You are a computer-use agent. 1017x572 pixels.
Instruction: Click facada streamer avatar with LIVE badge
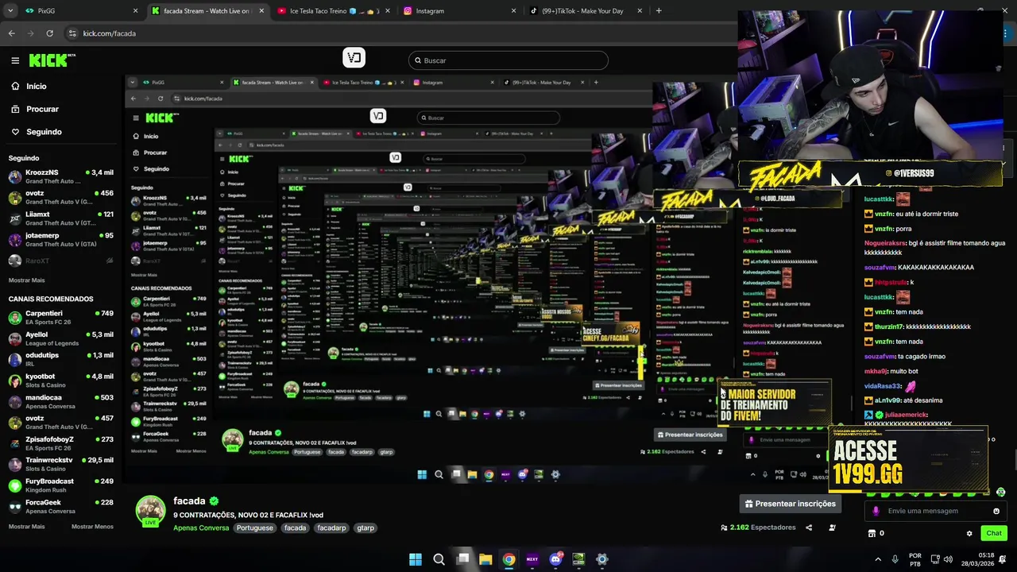coord(150,511)
